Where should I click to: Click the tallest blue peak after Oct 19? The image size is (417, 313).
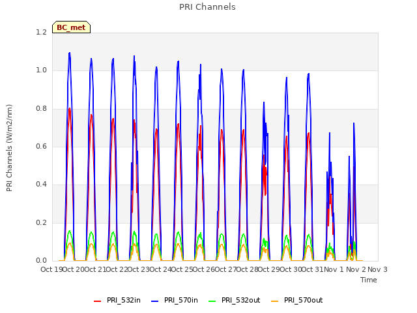point(70,53)
